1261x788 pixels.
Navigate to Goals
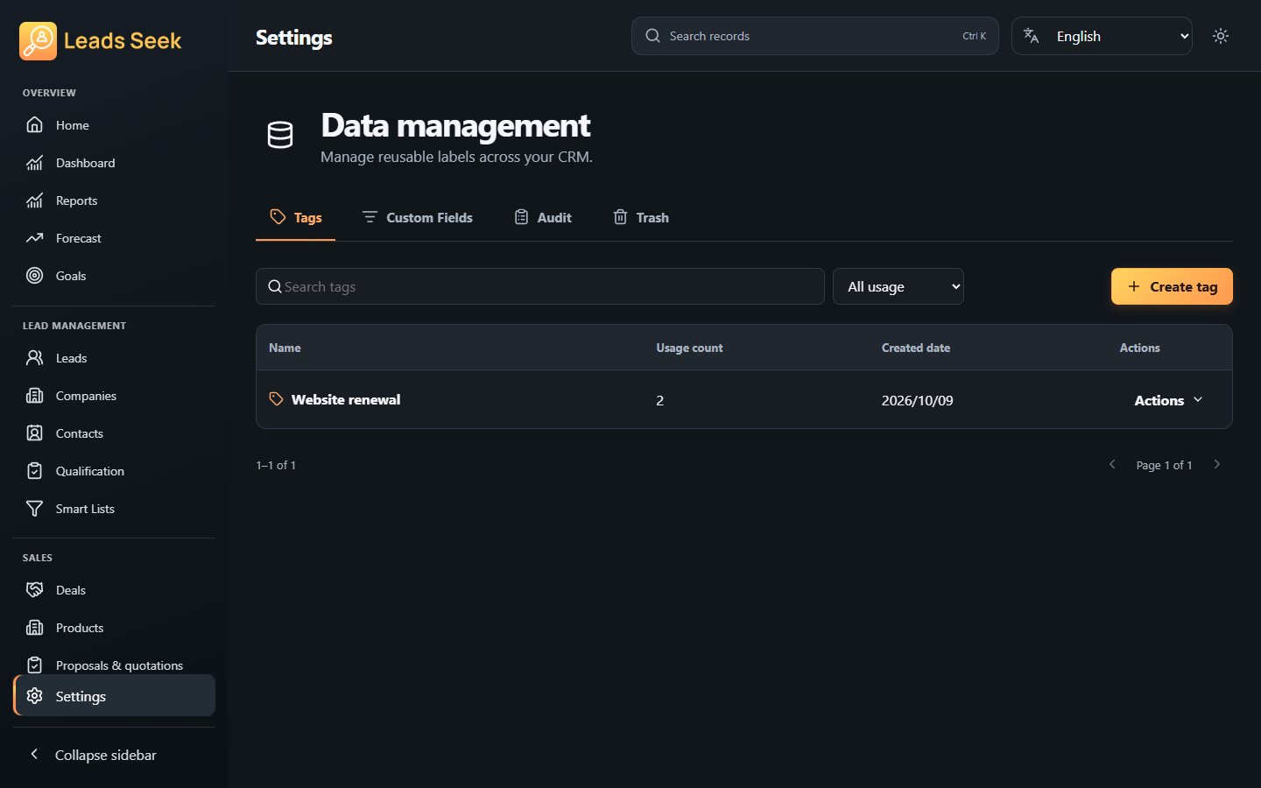(114, 276)
